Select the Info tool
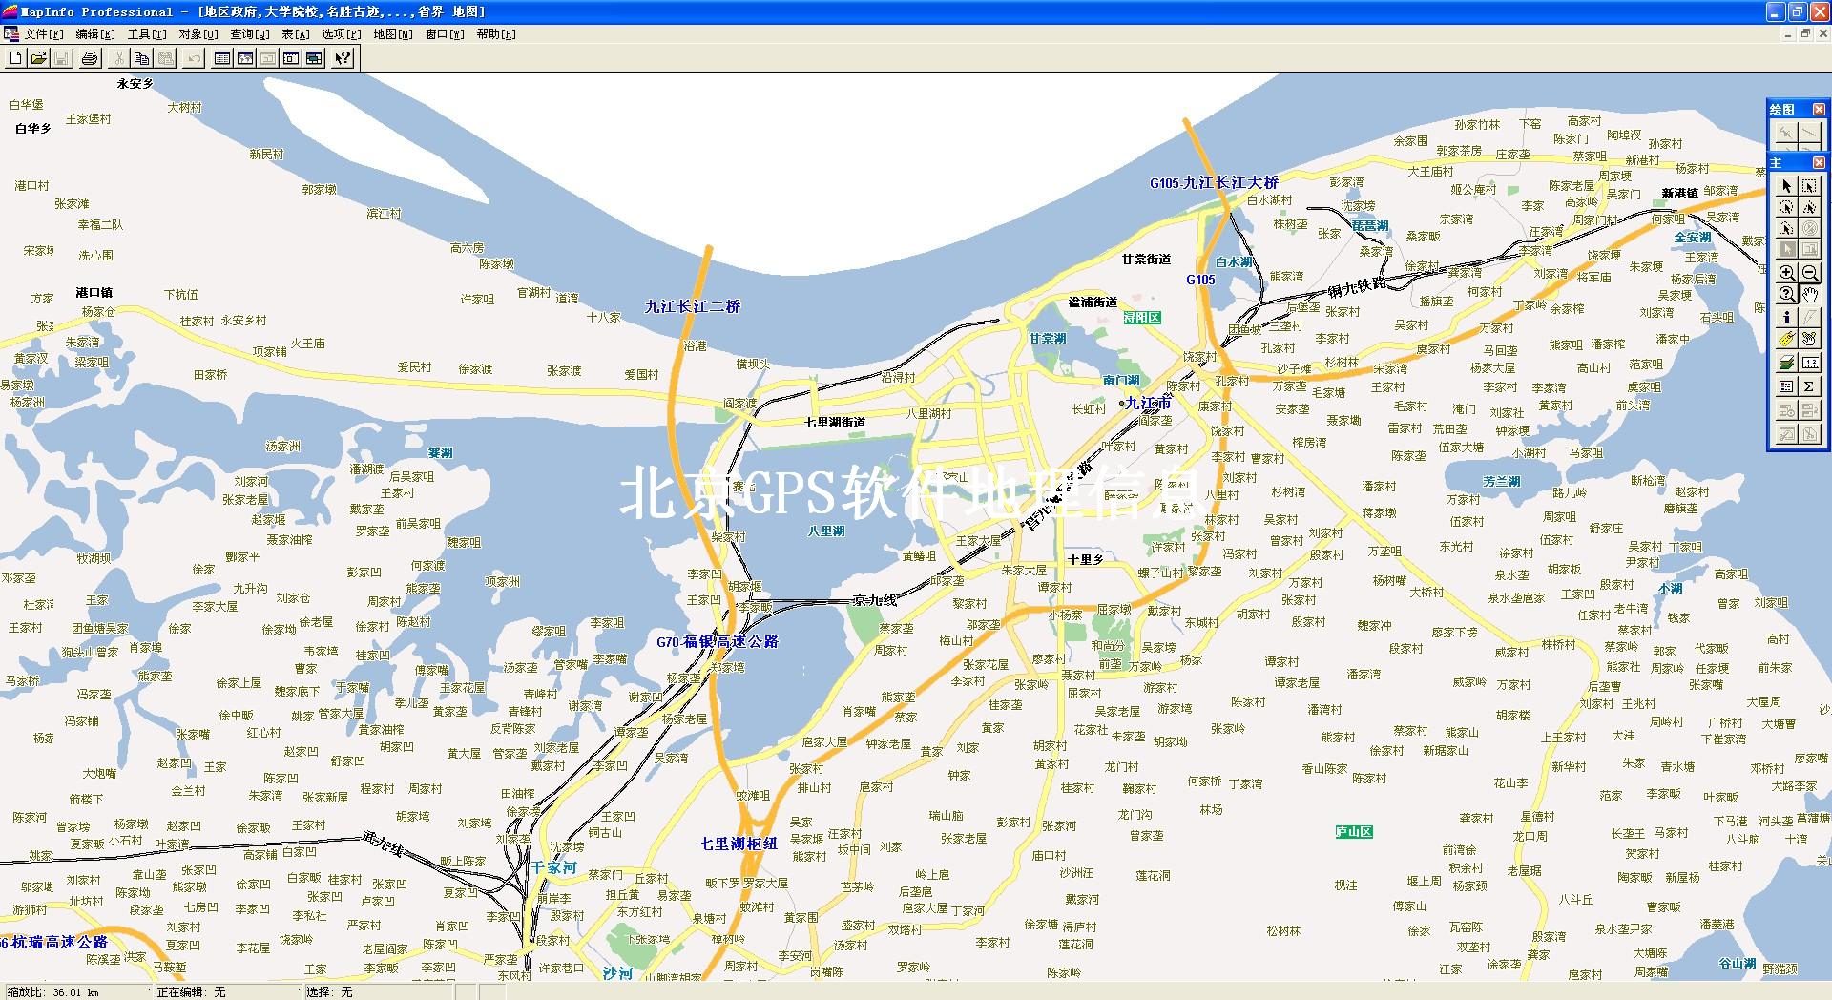1832x1000 pixels. [1787, 317]
